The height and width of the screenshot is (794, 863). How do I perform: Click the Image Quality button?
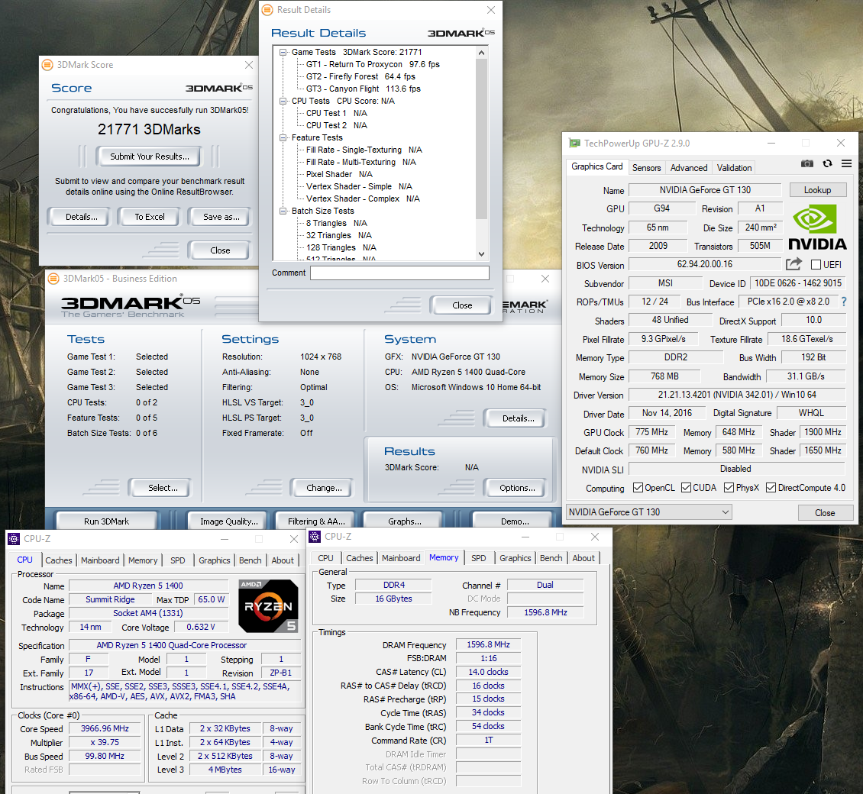click(x=228, y=521)
